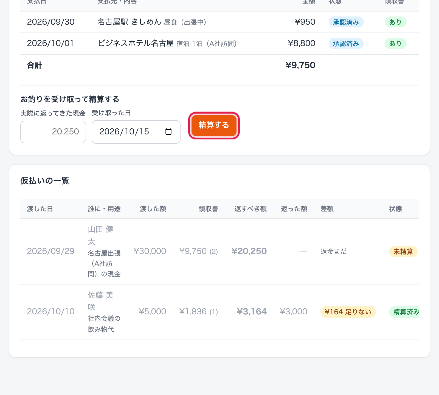Screen dimensions: 439x395
Task: Click the 返金まだ difference text
Action: [334, 252]
